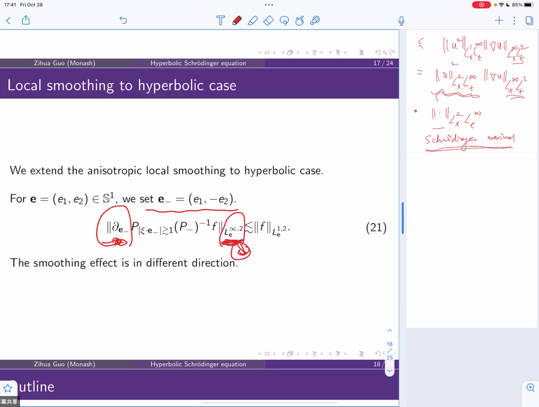Activate the laser pointer tool
Image resolution: width=539 pixels, height=407 pixels.
pyautogui.click(x=315, y=20)
